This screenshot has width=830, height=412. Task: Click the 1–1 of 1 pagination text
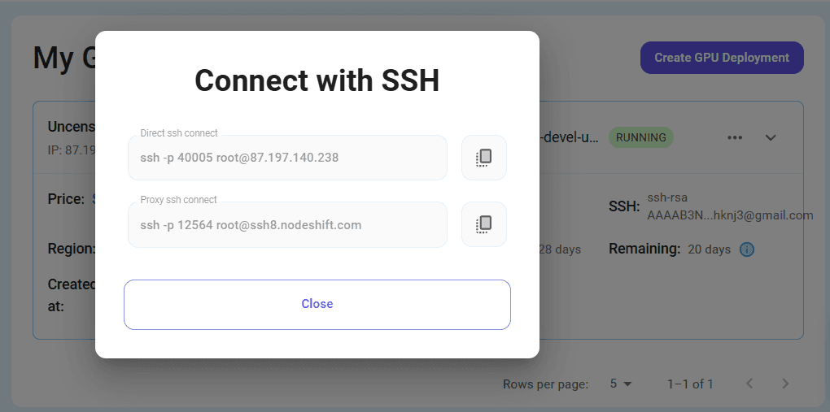[690, 384]
